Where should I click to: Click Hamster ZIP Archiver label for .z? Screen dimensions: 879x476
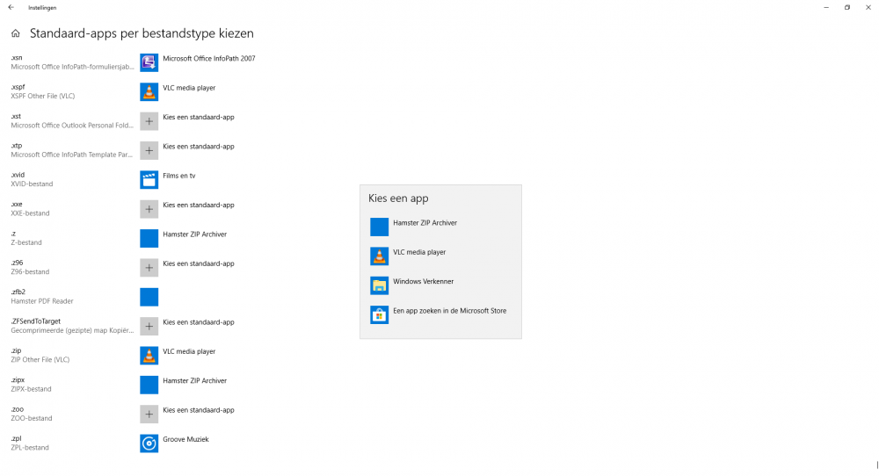pyautogui.click(x=194, y=234)
